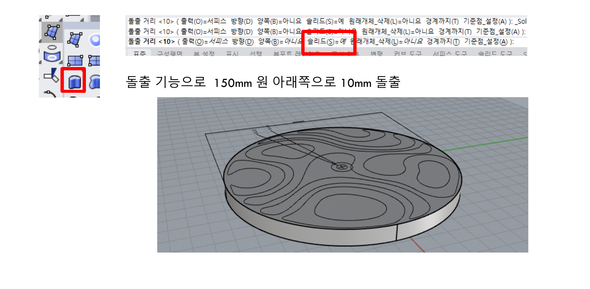Switch to the 표시 toolbar tab

tap(232, 54)
